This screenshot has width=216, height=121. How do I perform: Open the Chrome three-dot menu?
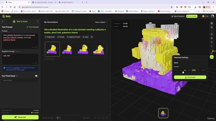click(214, 7)
